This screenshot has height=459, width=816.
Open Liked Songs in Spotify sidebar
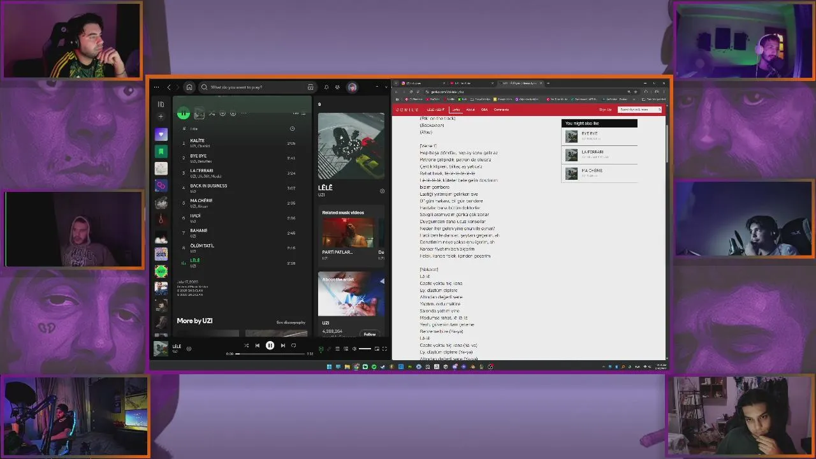161,135
